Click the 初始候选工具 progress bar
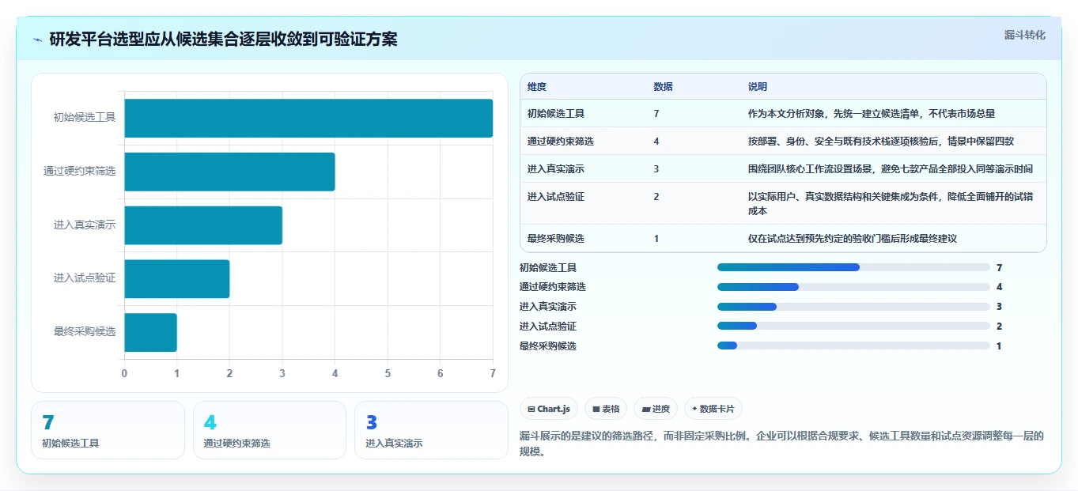The height and width of the screenshot is (491, 1078). coord(853,267)
